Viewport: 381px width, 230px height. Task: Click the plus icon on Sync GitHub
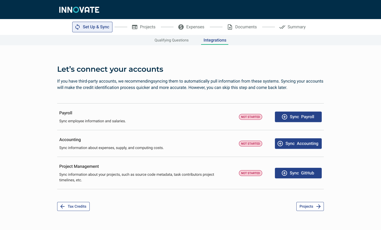point(284,173)
